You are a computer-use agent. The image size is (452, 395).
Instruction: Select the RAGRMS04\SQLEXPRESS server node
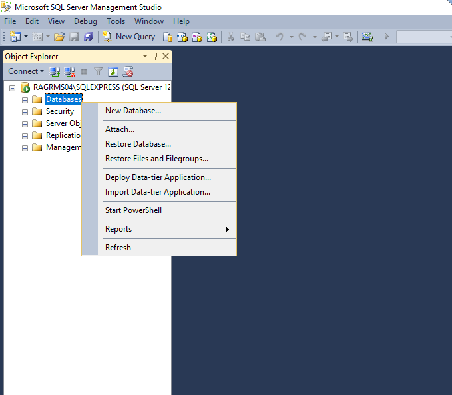(102, 87)
